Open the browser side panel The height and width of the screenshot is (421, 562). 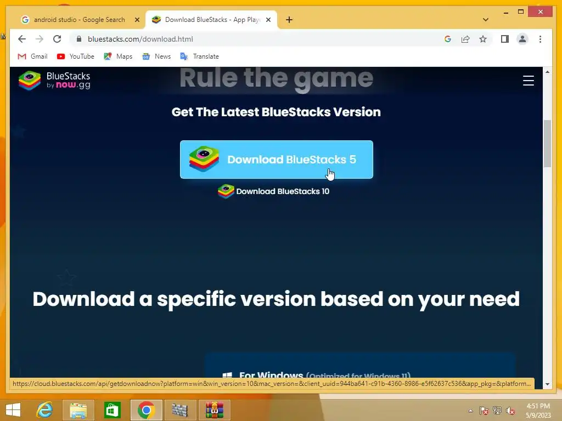(505, 39)
